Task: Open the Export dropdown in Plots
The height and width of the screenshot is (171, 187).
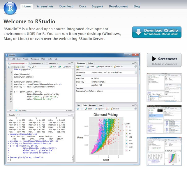Action: click(99, 109)
